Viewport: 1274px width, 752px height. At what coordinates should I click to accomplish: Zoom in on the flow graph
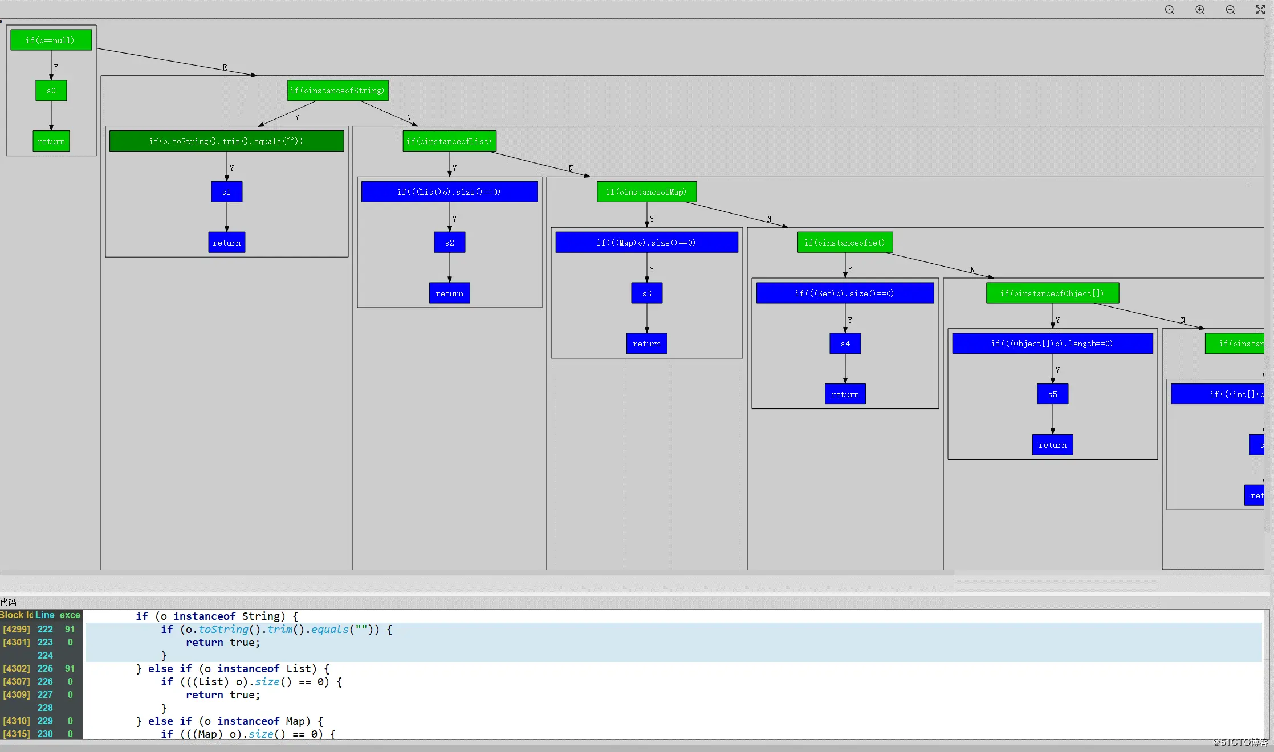coord(1200,10)
